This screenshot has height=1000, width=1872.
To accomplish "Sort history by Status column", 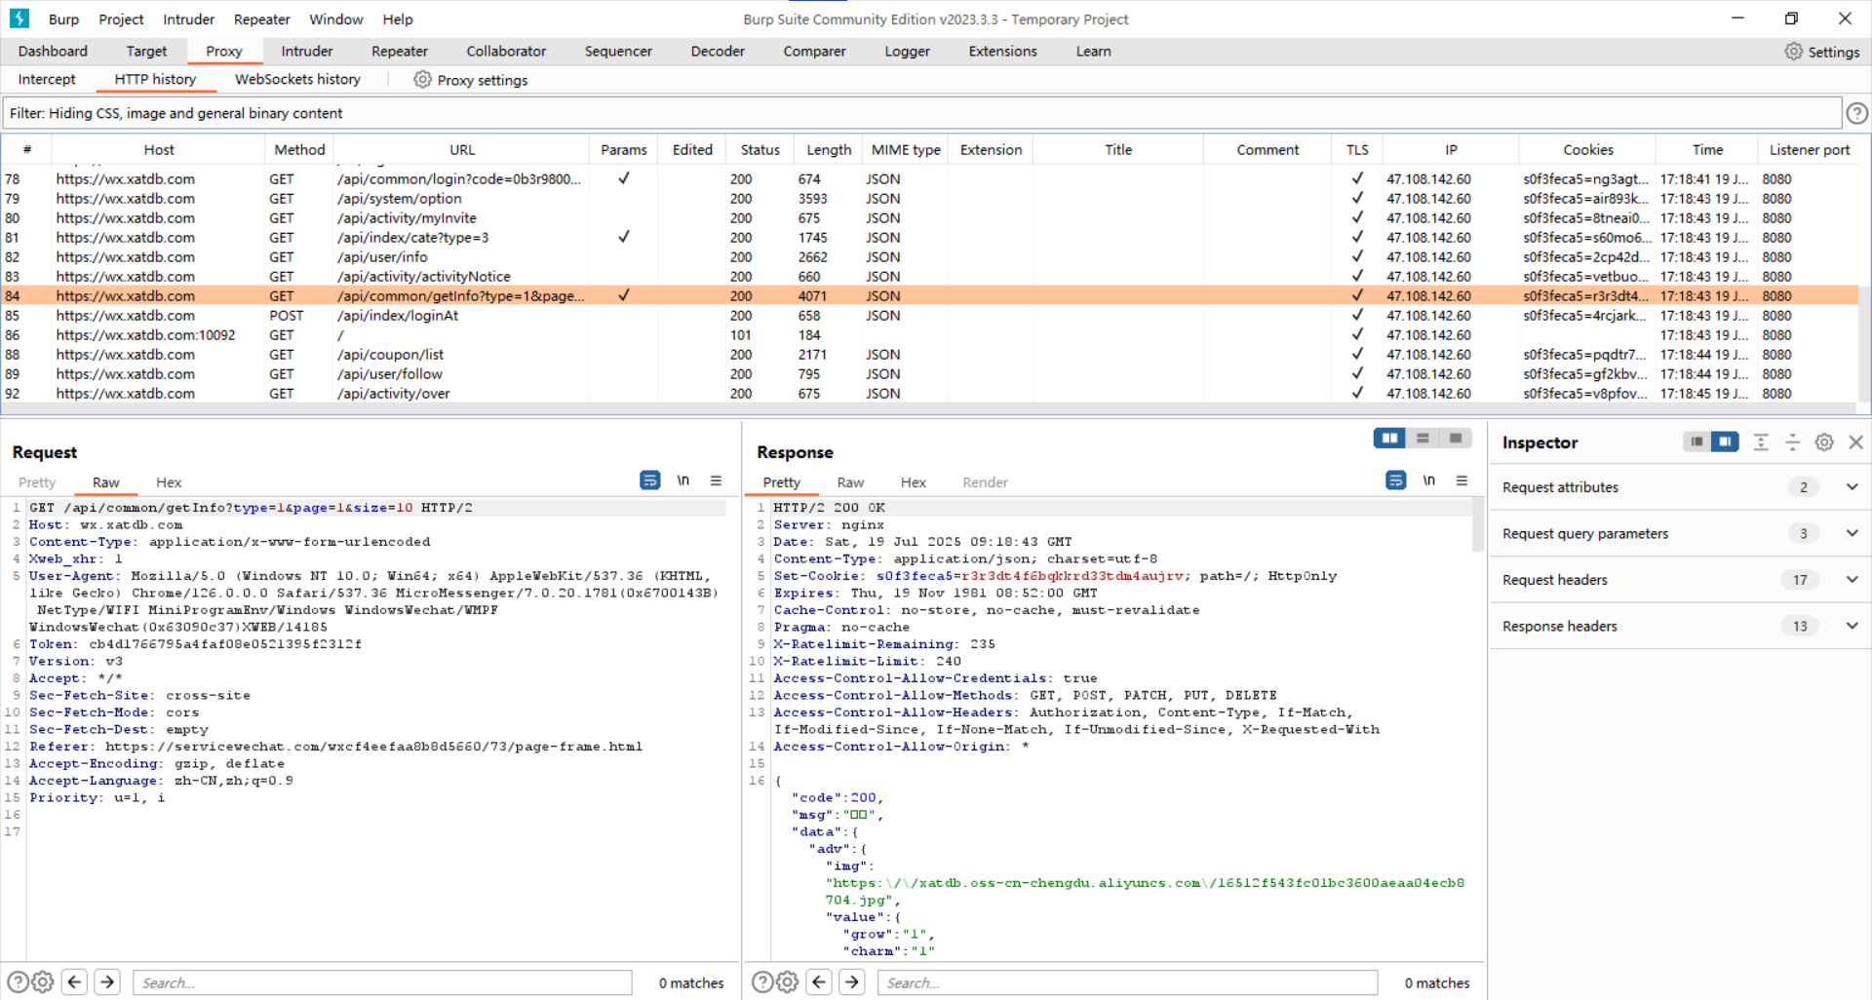I will (x=760, y=150).
